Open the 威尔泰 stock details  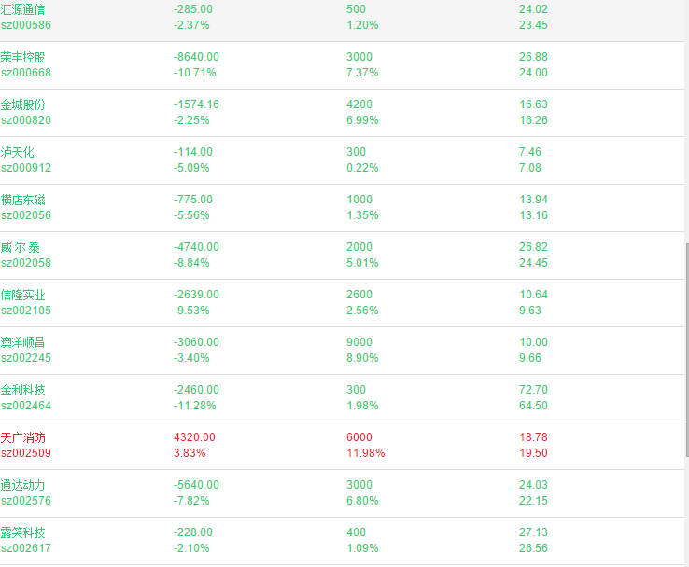pos(21,247)
